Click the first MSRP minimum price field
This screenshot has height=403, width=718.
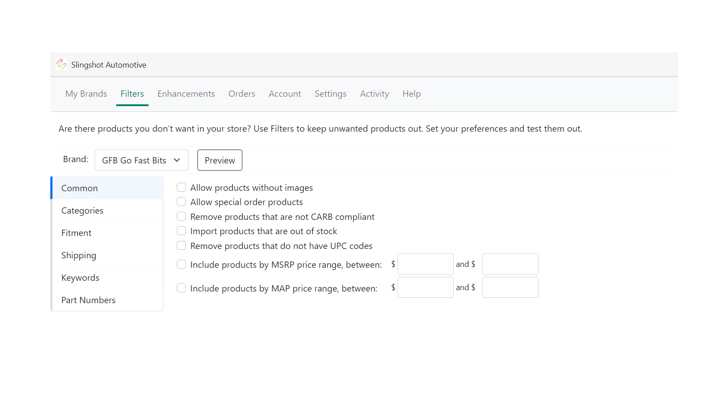tap(425, 264)
